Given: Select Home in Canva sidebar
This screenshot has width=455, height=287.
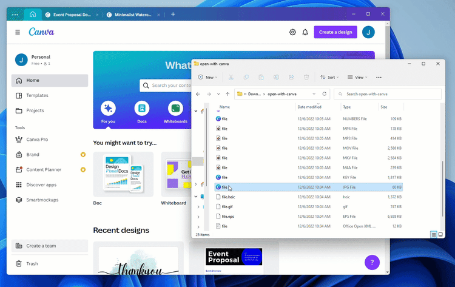Looking at the screenshot, I should point(50,80).
